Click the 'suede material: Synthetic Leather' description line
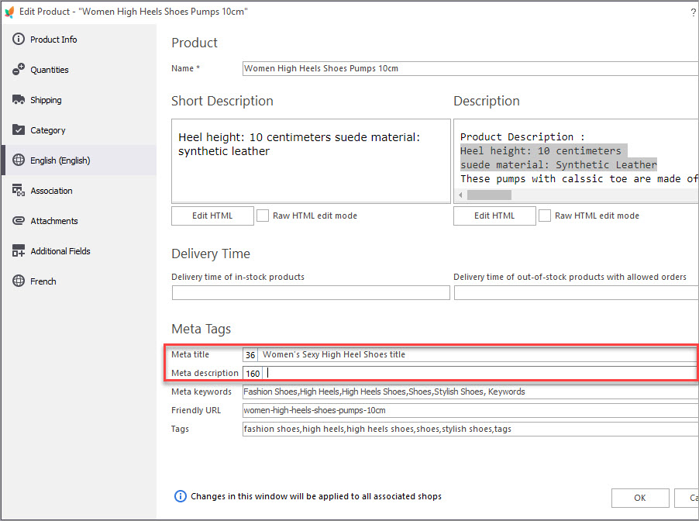Image resolution: width=699 pixels, height=521 pixels. click(559, 164)
